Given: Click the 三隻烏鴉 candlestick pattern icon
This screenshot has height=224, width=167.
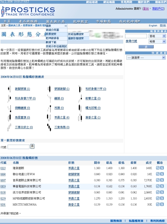Looking at the screenshot, I should [49, 127].
